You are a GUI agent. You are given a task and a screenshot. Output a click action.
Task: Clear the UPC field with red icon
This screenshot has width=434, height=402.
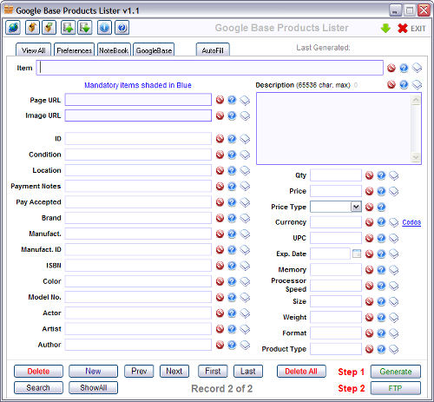[369, 238]
